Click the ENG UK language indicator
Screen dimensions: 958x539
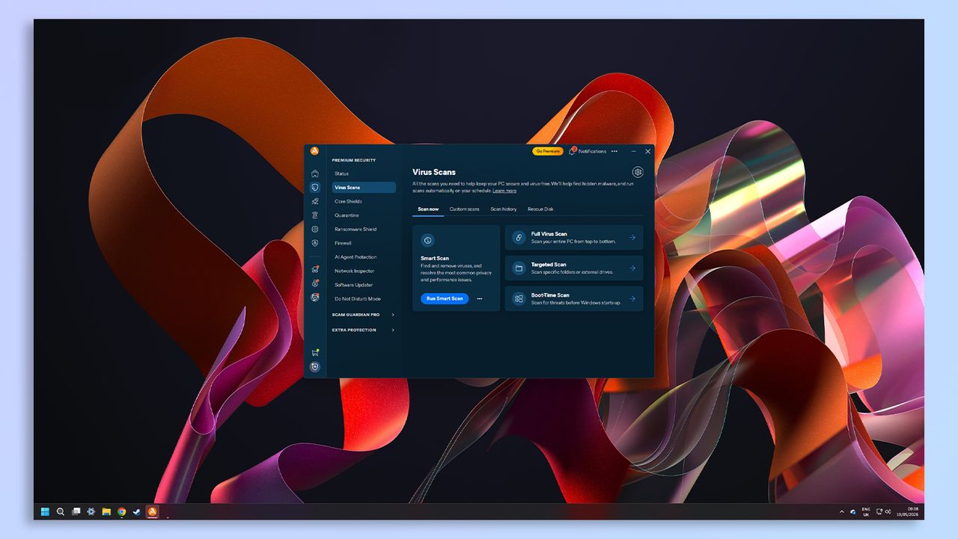coord(866,512)
